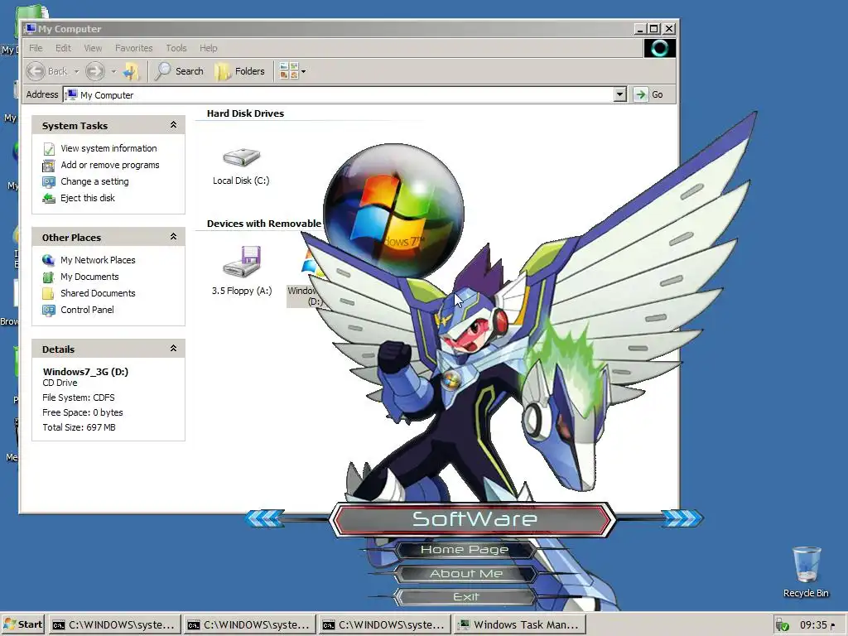This screenshot has height=636, width=848.
Task: Toggle the Folders pane button
Action: point(240,71)
